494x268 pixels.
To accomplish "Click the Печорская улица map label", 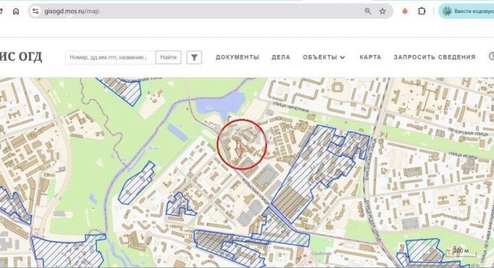I will [467, 131].
